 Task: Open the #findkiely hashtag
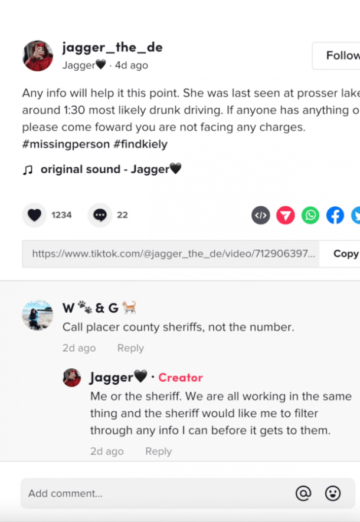coord(140,144)
